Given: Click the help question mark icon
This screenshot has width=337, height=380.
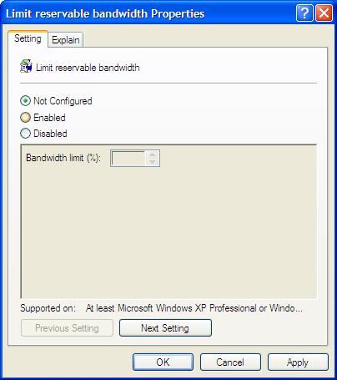Looking at the screenshot, I should click(304, 13).
